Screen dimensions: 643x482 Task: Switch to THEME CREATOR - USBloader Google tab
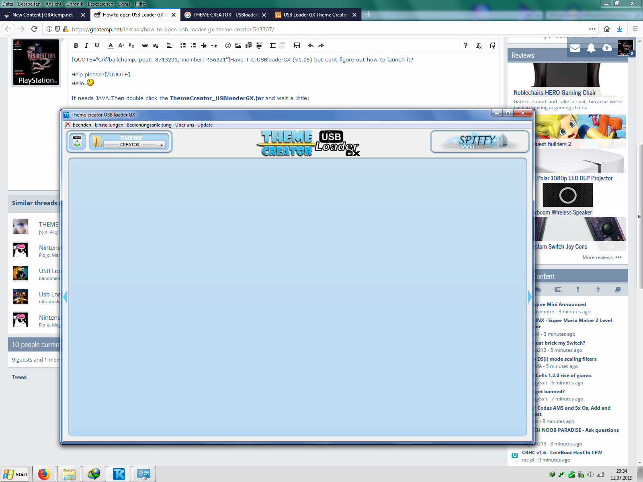[225, 15]
